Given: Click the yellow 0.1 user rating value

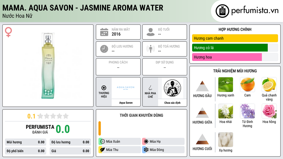Looking at the screenshot, I should 31,116.
